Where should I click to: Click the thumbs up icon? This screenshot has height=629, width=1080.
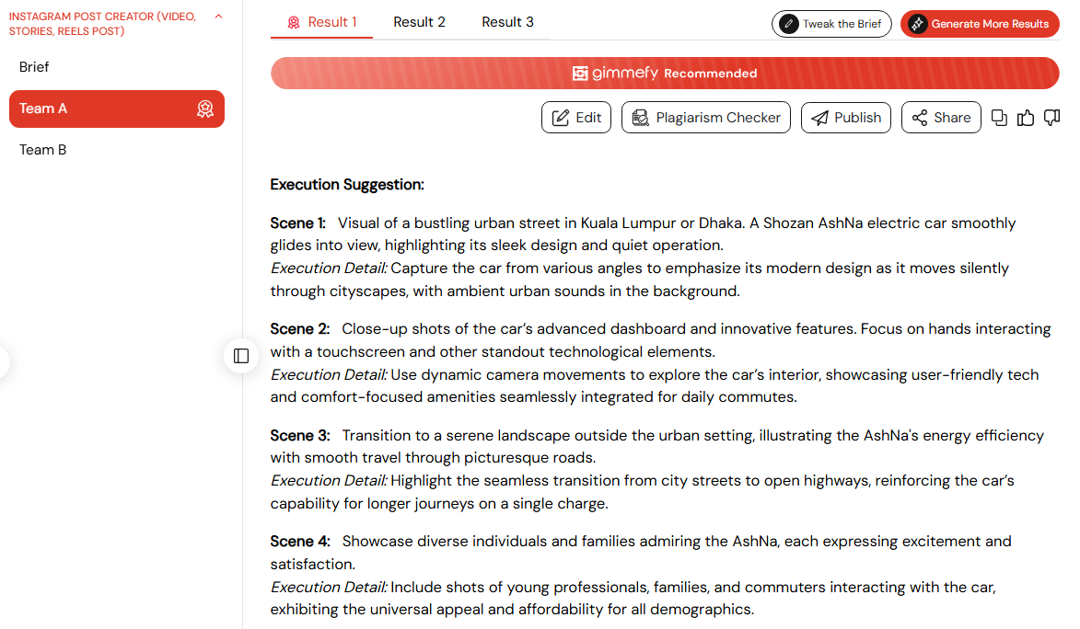(1026, 118)
